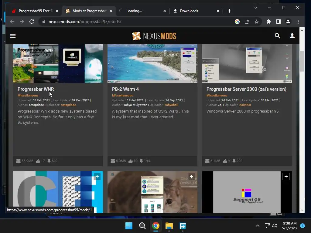Open File Explorer from taskbar

[x=169, y=226]
